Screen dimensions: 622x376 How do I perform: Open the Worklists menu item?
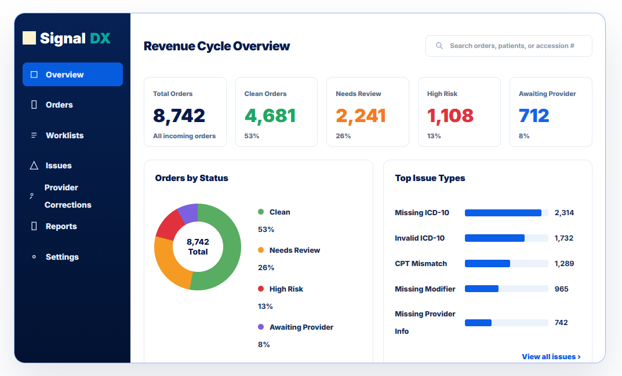tap(72, 135)
